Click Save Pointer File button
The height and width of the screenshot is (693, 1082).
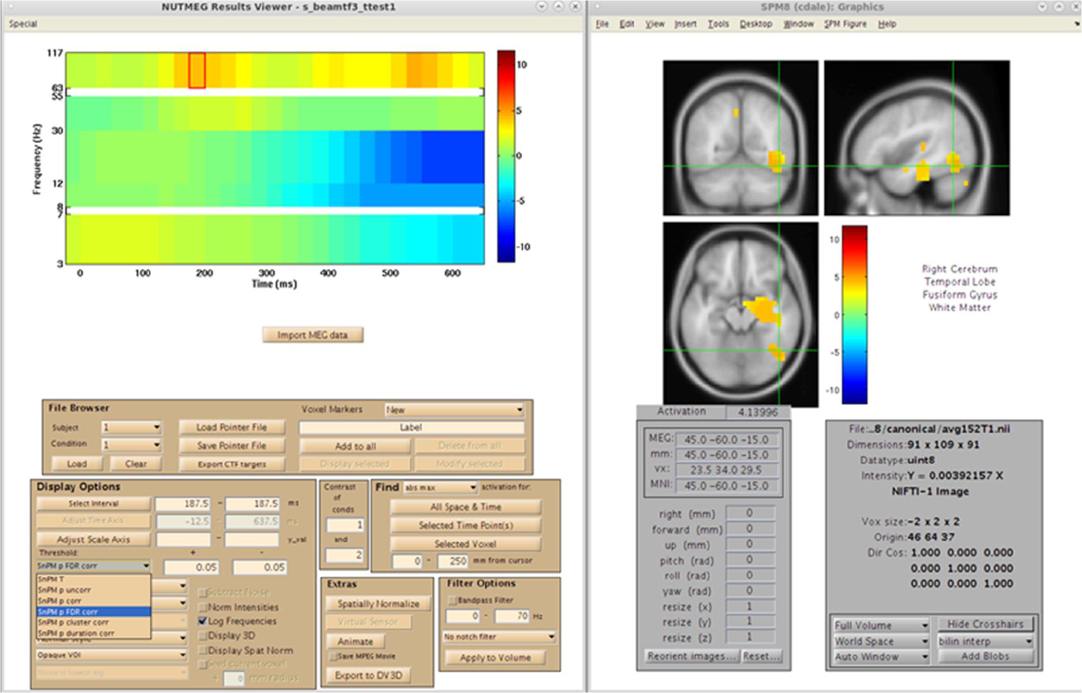point(232,445)
